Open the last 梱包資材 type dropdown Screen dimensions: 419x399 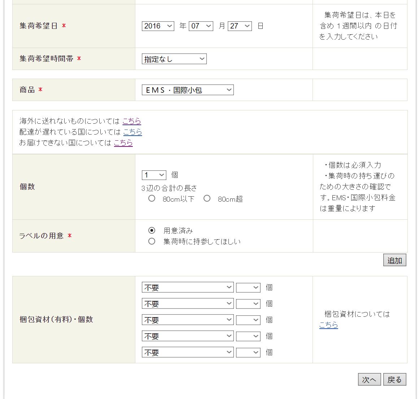tap(188, 352)
